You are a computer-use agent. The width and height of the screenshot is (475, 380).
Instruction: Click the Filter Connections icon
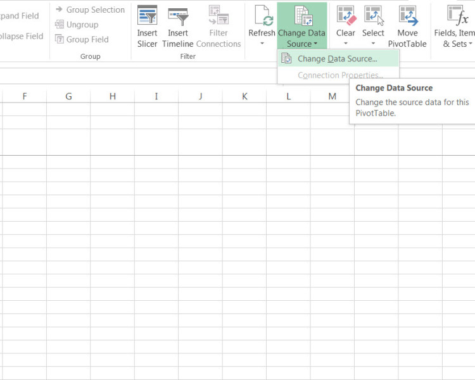218,16
